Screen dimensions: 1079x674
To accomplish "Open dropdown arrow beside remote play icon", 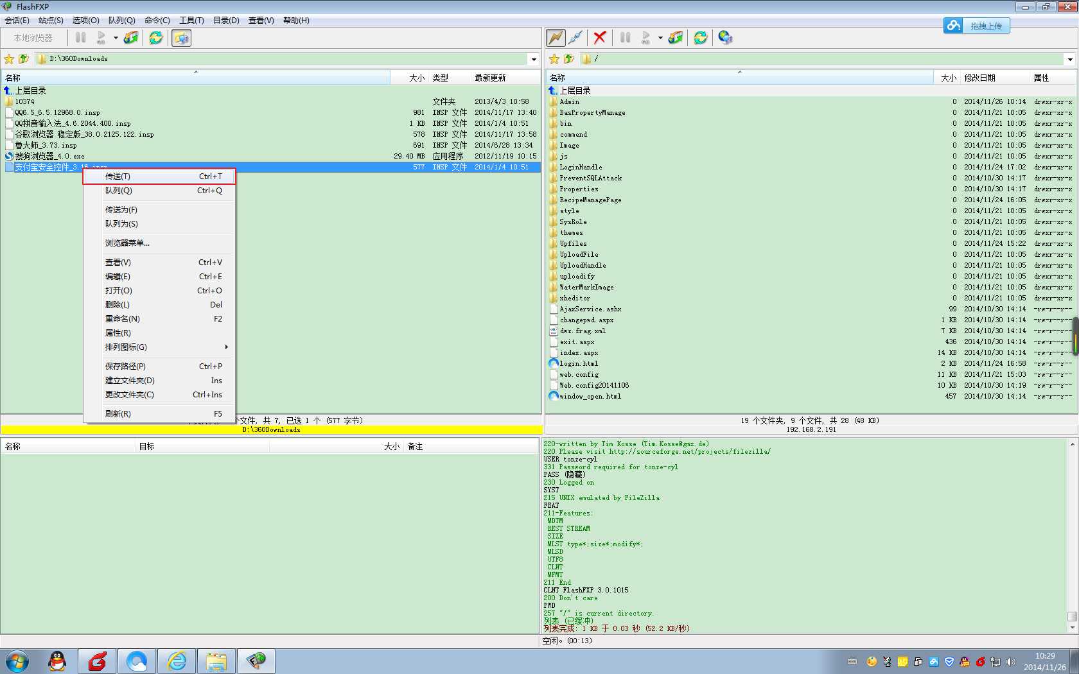I will point(660,38).
